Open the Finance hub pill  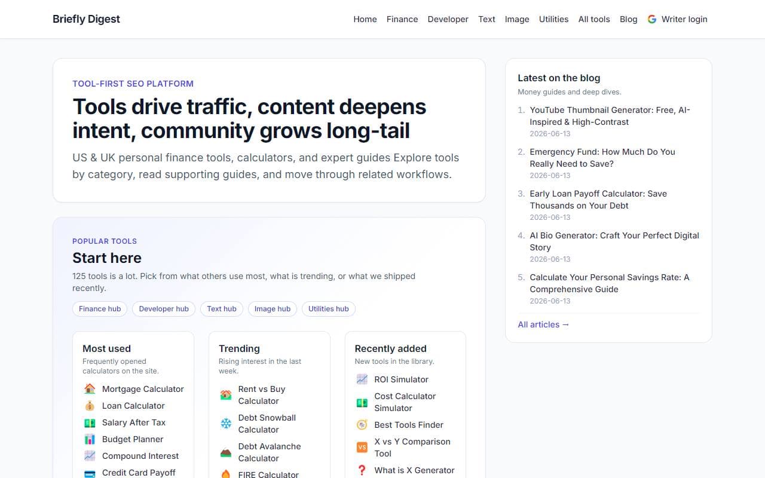tap(100, 309)
